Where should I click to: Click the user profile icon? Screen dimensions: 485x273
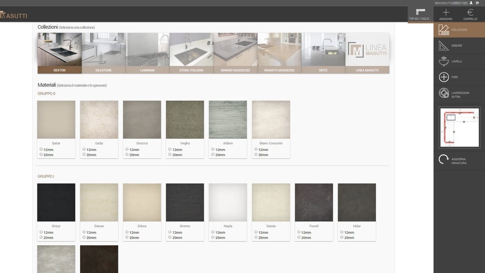coord(471,3)
